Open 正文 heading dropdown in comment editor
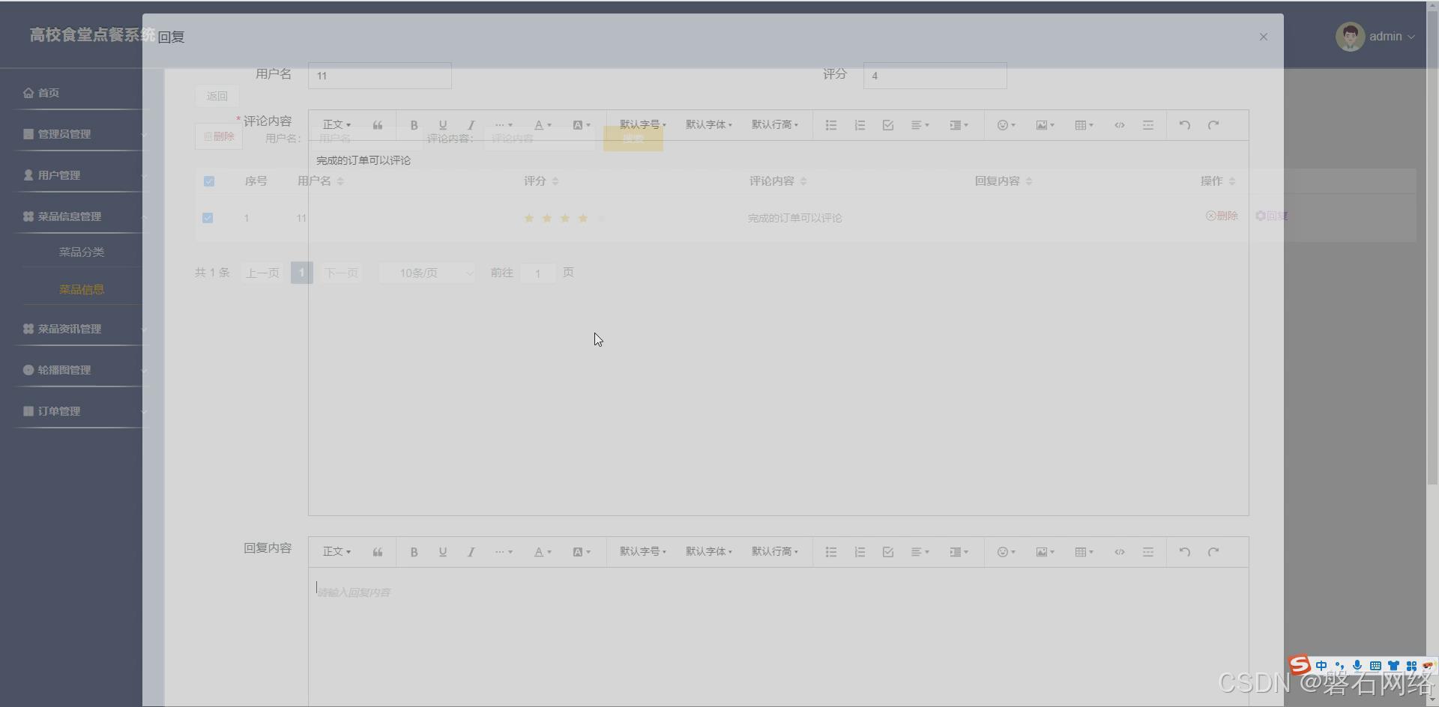The width and height of the screenshot is (1439, 707). click(x=337, y=125)
